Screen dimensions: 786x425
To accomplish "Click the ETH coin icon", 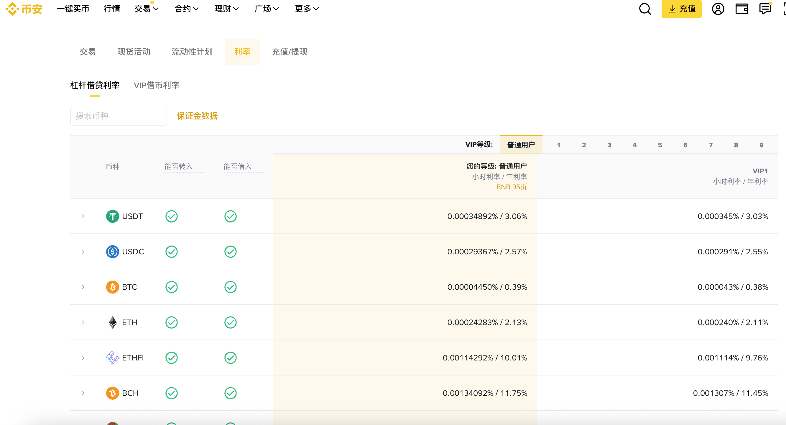I will pos(112,322).
